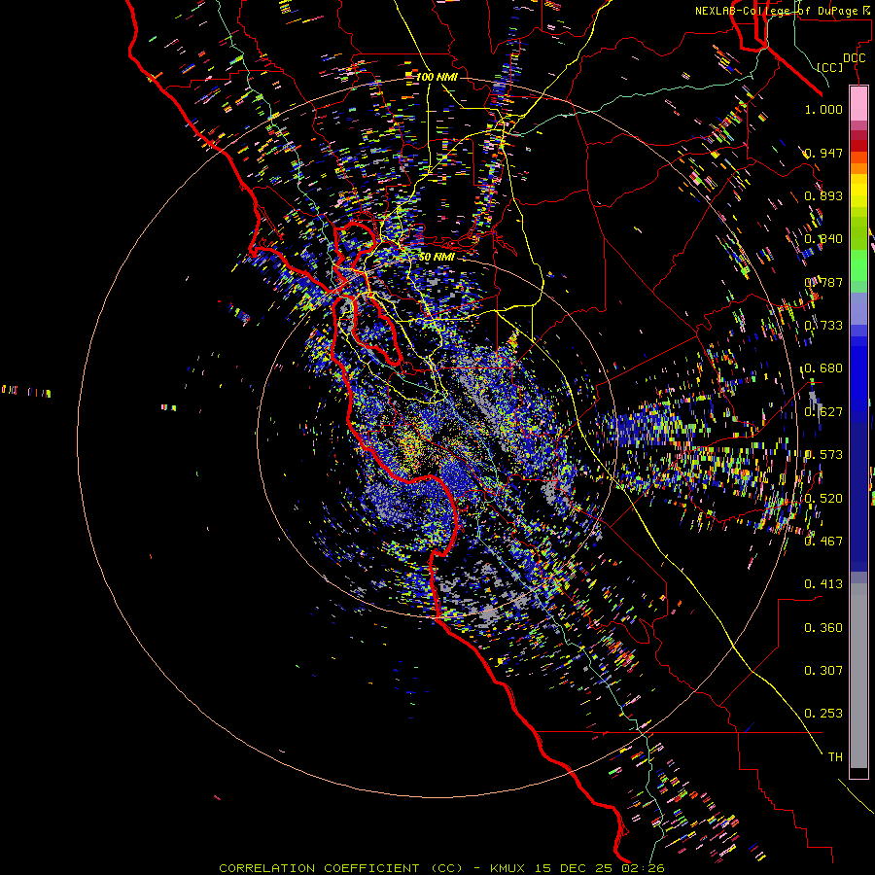Pick the pink color band beside 1.000
This screenshot has width=875, height=875.
(858, 103)
